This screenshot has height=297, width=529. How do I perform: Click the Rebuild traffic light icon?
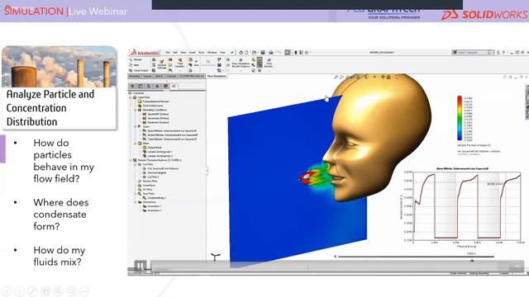point(296,53)
